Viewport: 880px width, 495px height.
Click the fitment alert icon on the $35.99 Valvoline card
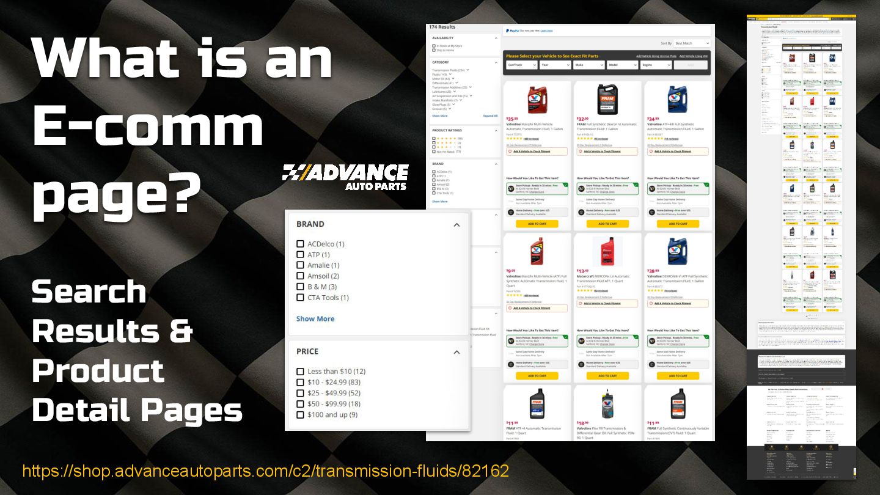tap(510, 151)
